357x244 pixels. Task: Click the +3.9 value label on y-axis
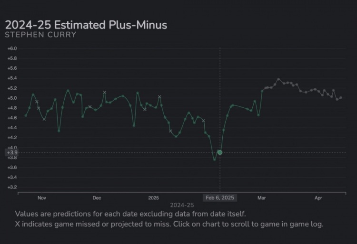coord(11,152)
